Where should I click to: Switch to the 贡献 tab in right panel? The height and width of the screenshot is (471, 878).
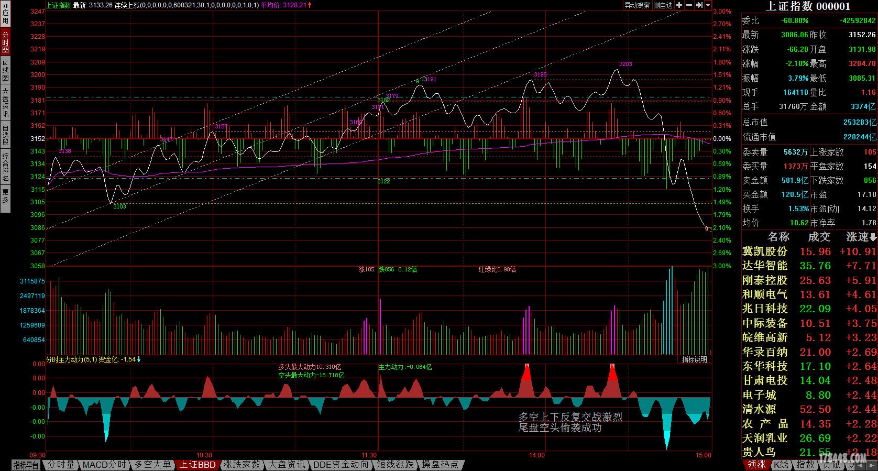click(x=831, y=465)
